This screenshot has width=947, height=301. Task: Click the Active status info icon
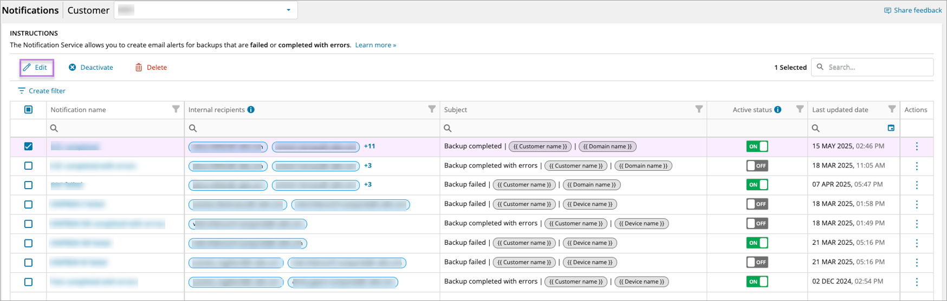coord(778,110)
